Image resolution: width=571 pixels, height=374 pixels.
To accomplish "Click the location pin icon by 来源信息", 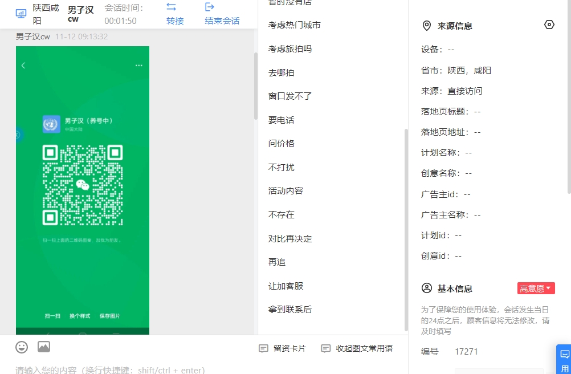I will point(426,26).
